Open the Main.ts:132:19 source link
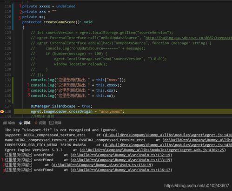The height and width of the screenshot is (191, 232). [x=121, y=155]
